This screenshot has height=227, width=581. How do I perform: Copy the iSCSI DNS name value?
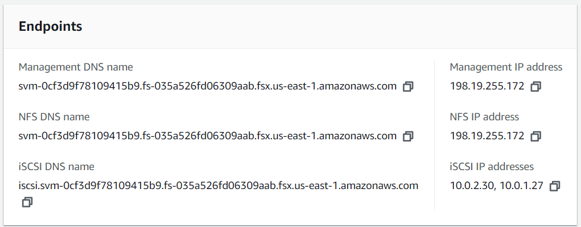[27, 202]
